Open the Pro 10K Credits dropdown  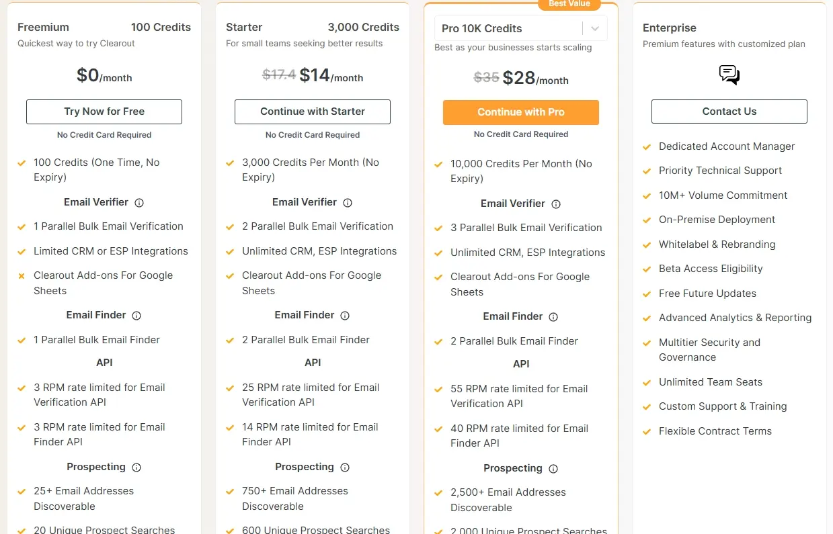coord(511,29)
